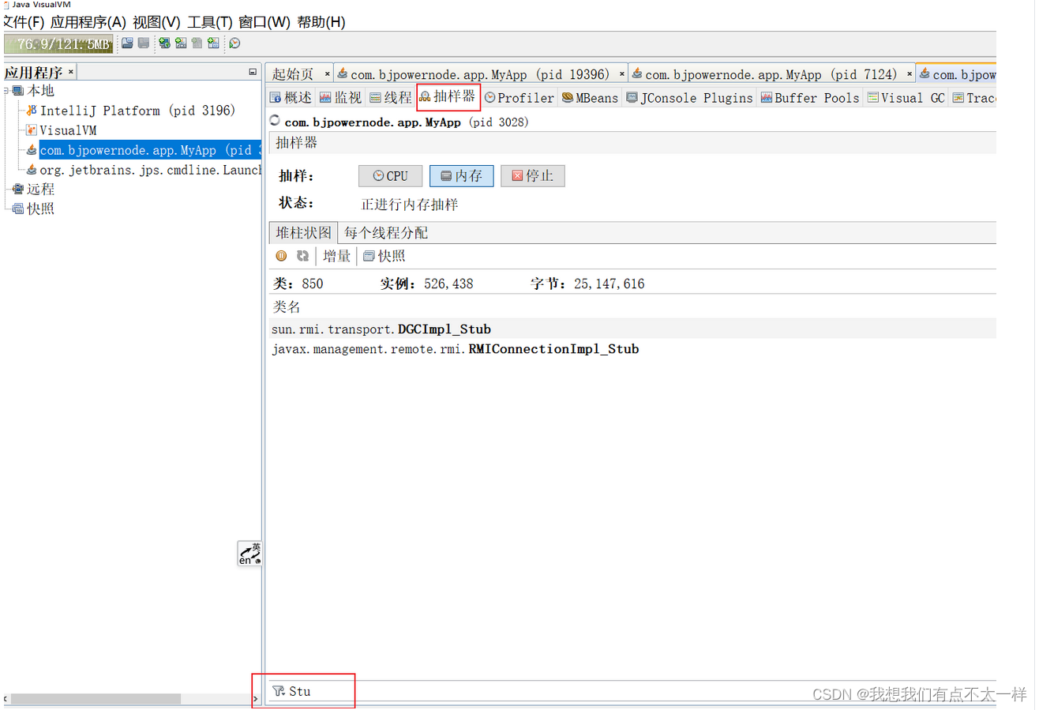Image resolution: width=1039 pixels, height=710 pixels.
Task: Toggle the 增量 delta results mode
Action: 337,256
